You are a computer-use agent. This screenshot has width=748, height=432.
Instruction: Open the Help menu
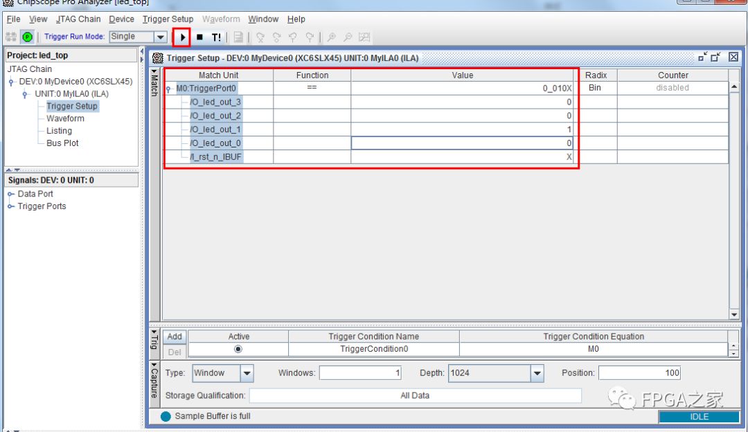click(296, 19)
